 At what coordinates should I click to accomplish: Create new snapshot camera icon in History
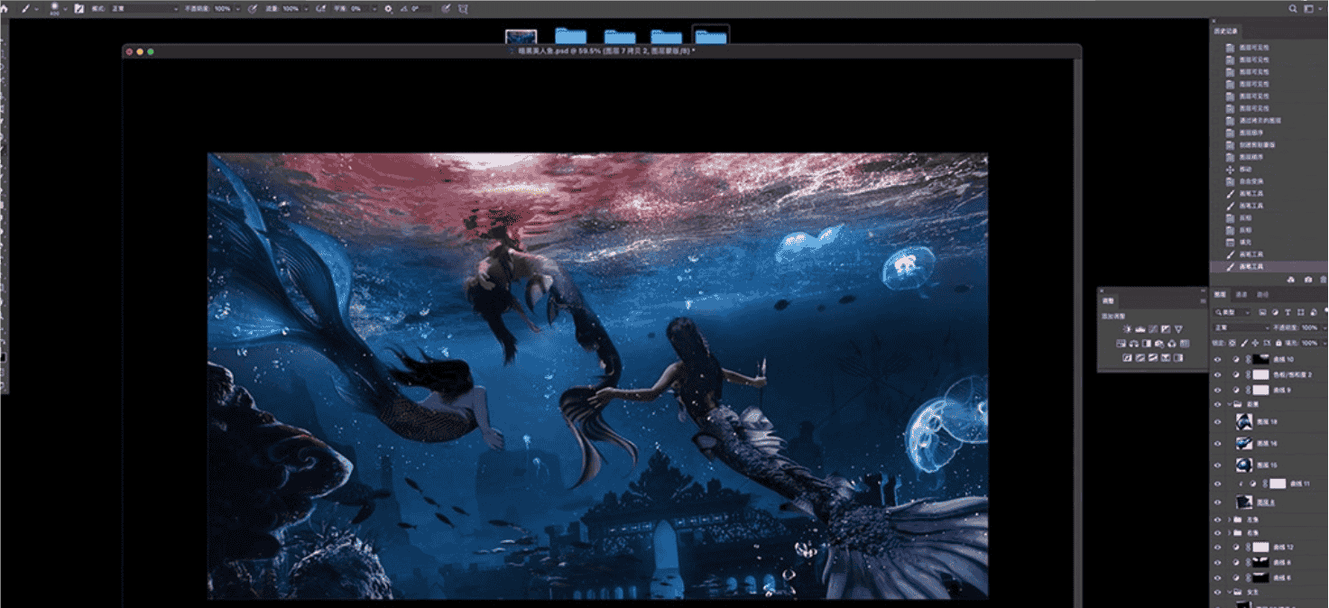[1308, 280]
